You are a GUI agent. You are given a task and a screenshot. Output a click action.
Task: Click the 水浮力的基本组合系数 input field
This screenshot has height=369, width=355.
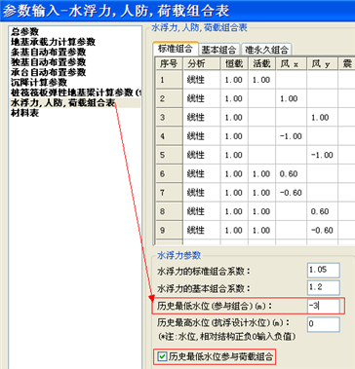pyautogui.click(x=324, y=288)
